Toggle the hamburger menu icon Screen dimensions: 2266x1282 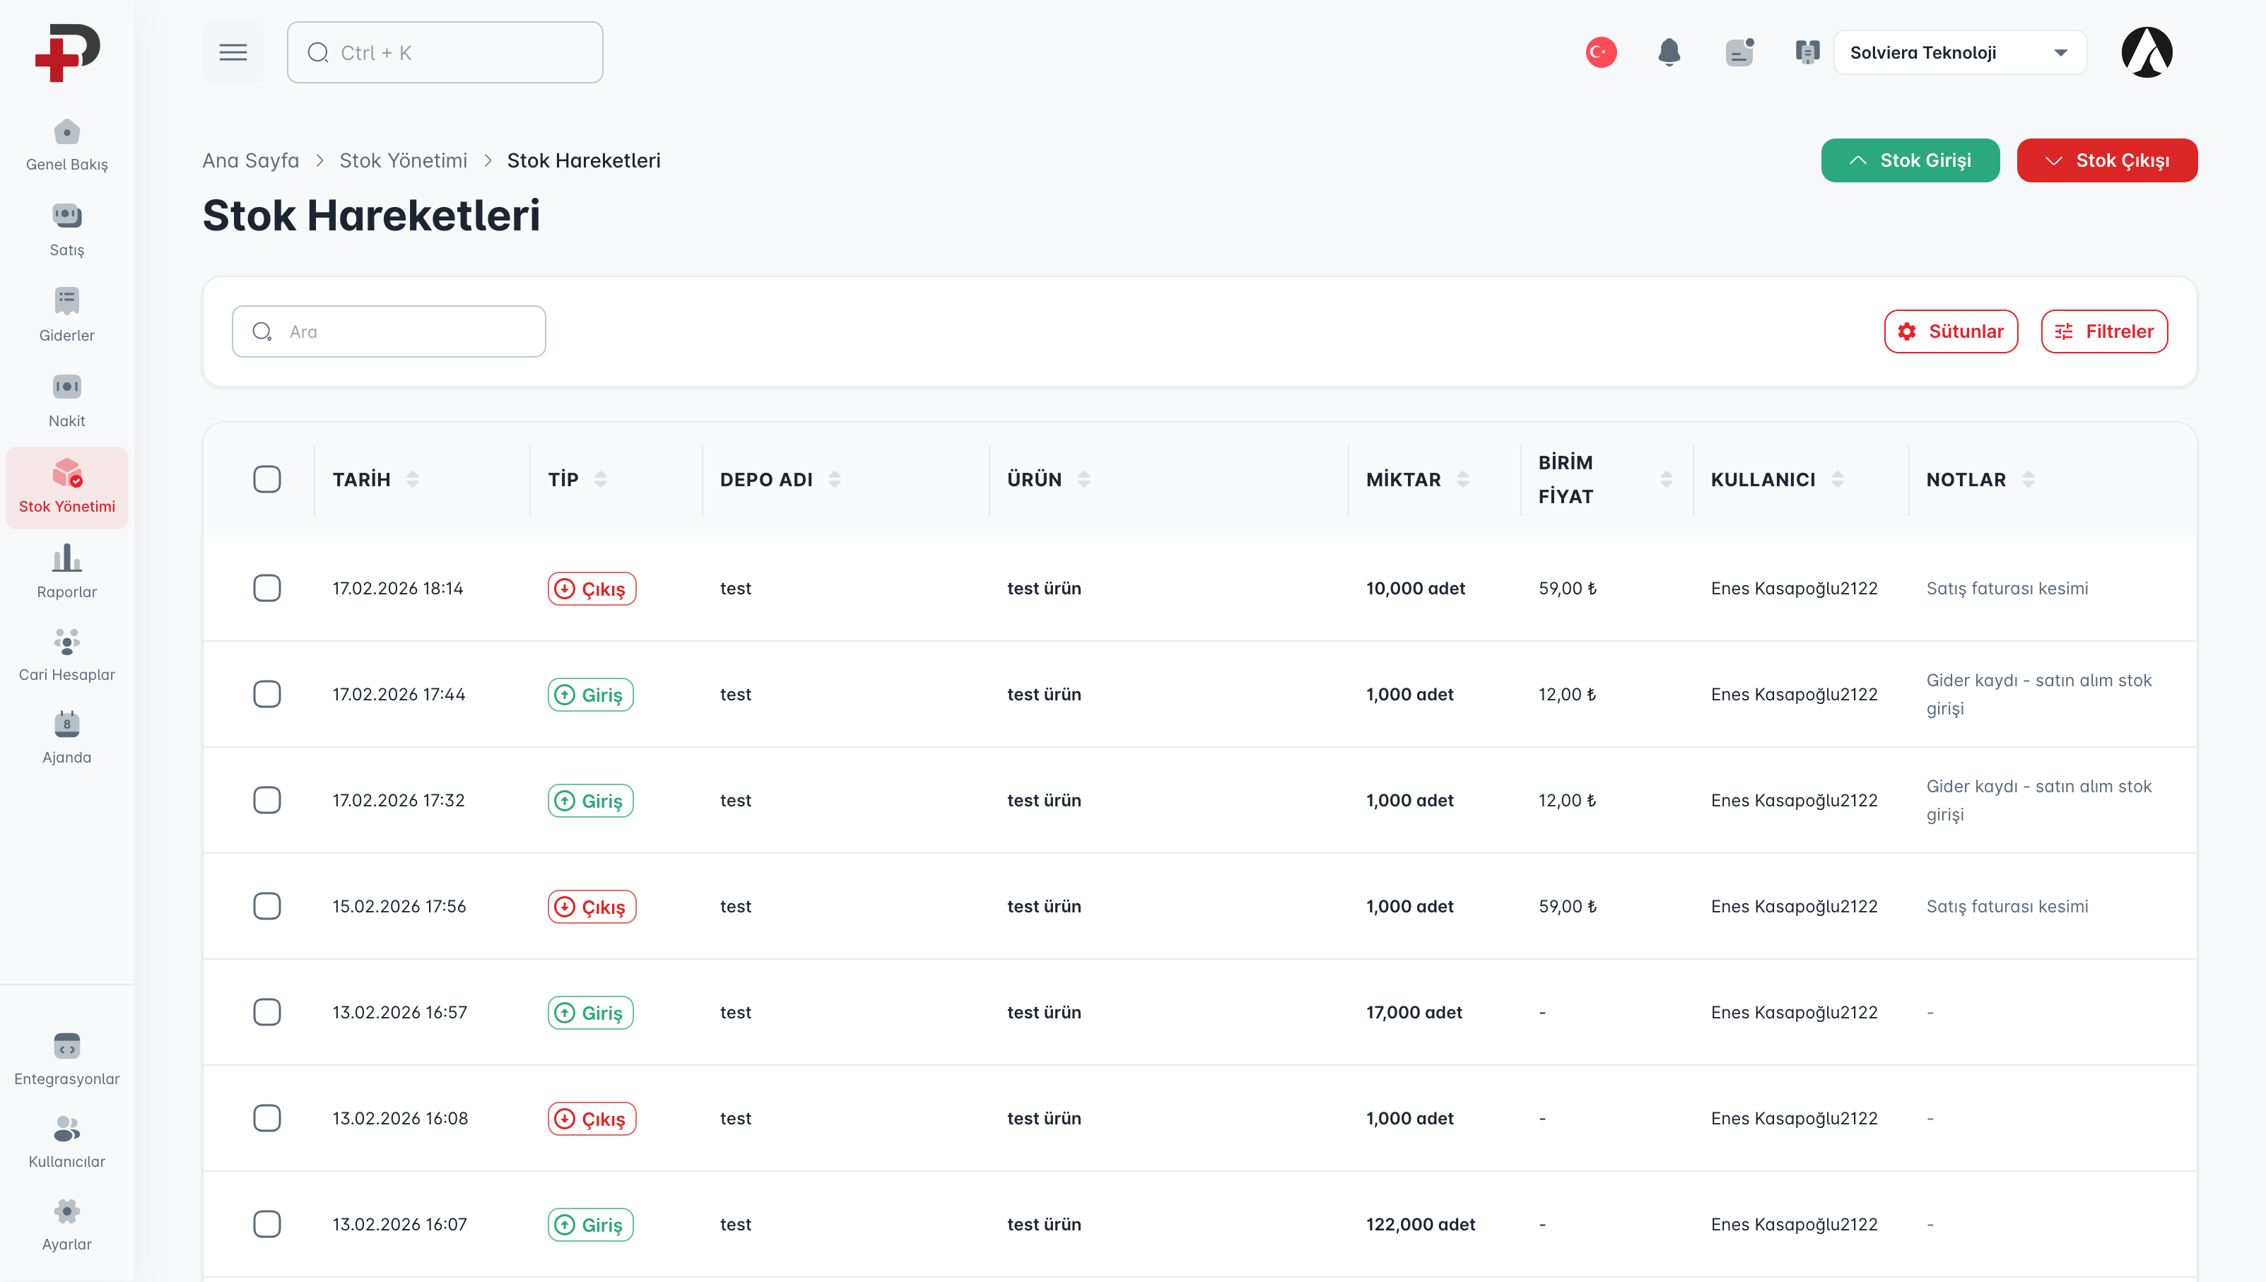[x=233, y=53]
